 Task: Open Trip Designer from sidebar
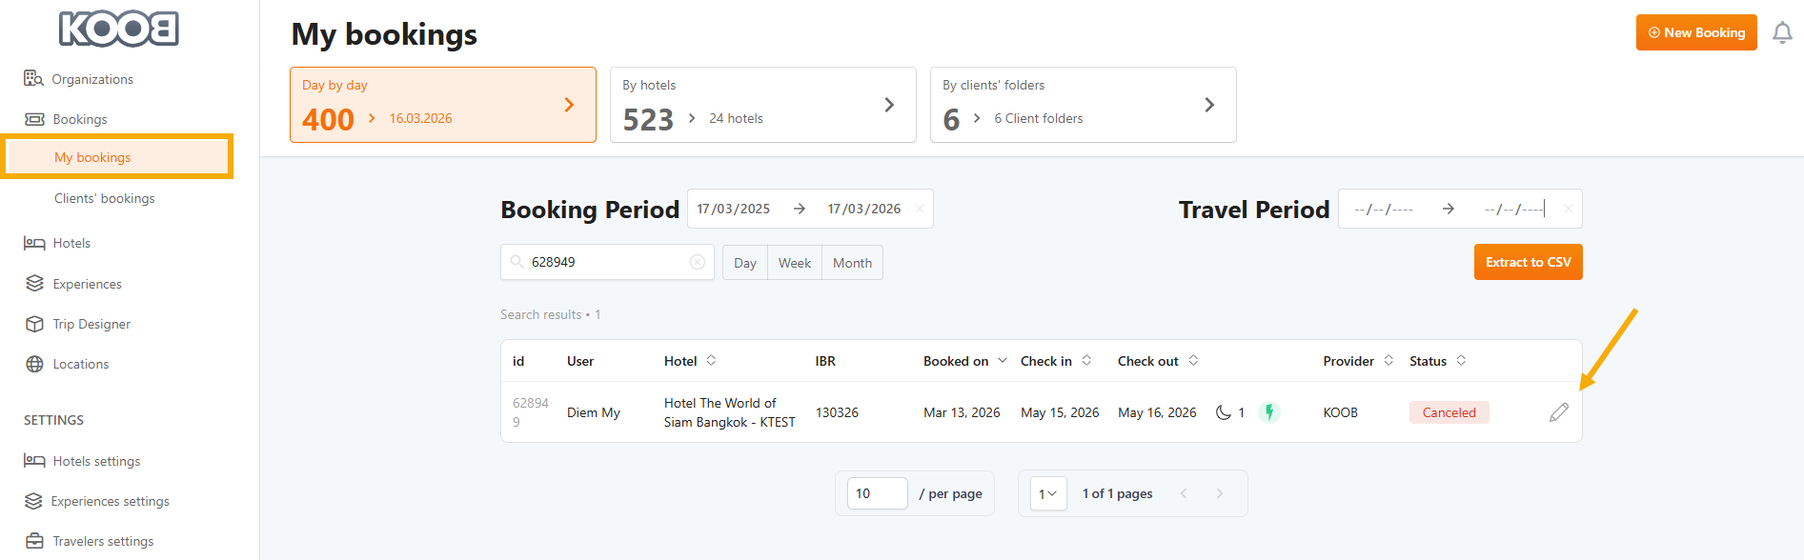pyautogui.click(x=91, y=324)
